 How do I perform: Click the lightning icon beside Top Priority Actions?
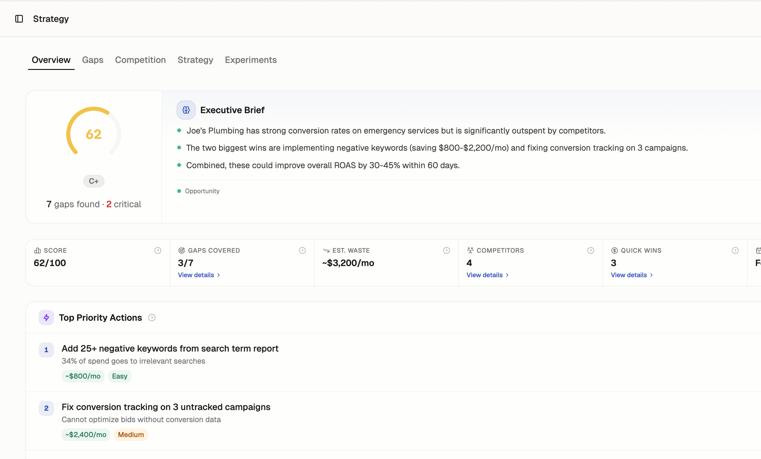(46, 317)
